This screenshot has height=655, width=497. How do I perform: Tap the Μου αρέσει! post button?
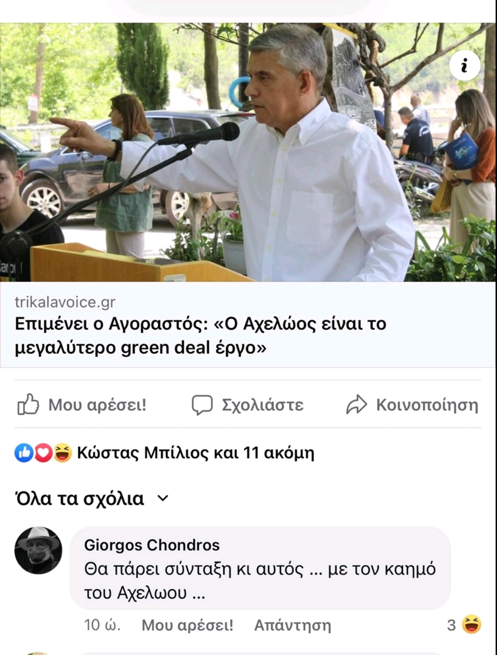tap(82, 404)
